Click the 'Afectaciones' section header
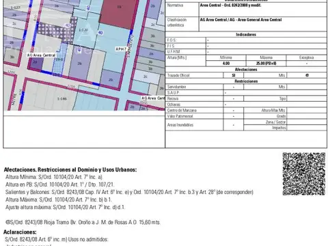328x246 pixels. click(246, 70)
